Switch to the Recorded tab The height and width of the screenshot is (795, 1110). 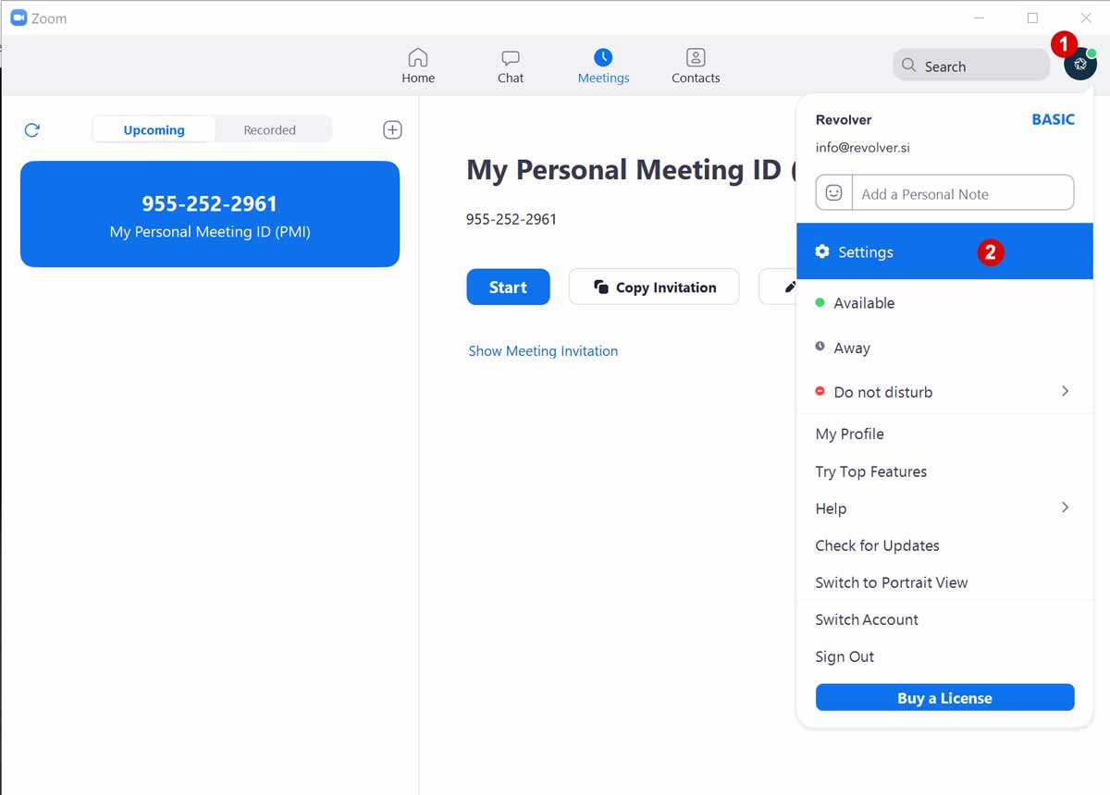[270, 129]
